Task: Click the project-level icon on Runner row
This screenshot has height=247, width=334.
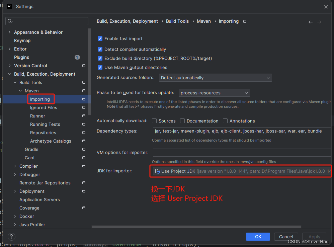Action: (84, 116)
